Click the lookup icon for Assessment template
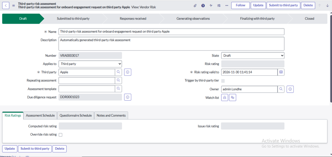The width and height of the screenshot is (332, 157). [119, 88]
